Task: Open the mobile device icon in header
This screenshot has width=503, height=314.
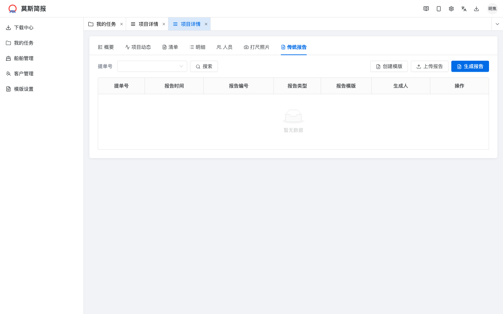Action: tap(439, 9)
